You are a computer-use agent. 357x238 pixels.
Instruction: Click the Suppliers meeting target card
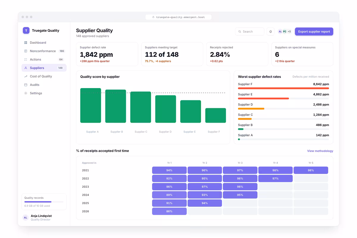pos(172,54)
